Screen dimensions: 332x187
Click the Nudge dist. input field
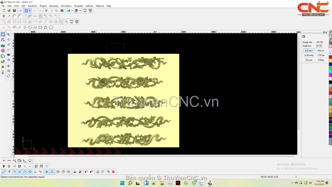(319, 42)
